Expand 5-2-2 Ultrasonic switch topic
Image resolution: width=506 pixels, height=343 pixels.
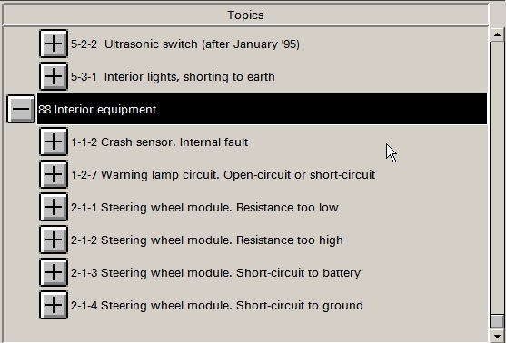(x=54, y=44)
